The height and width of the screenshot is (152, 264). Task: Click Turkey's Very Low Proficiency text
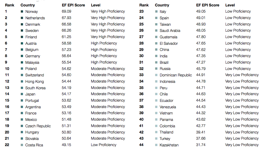[242, 138]
